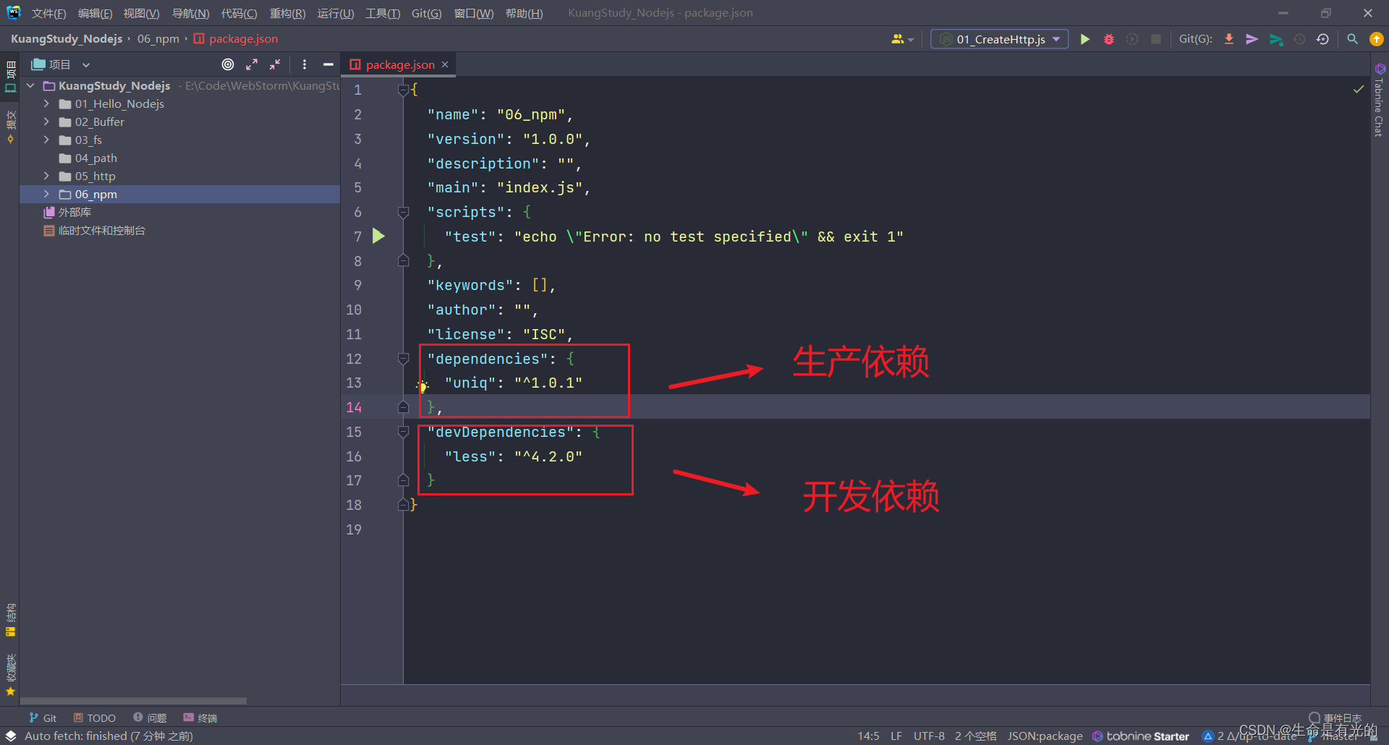This screenshot has height=745, width=1389.
Task: Open the Git(G) menu
Action: (x=426, y=13)
